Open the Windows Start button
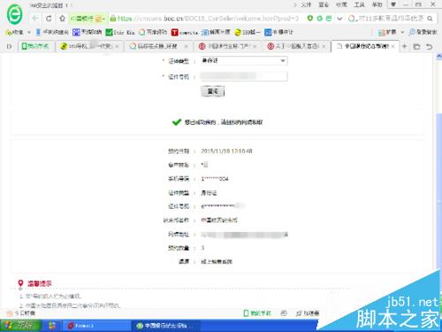442x332 pixels. click(20, 326)
